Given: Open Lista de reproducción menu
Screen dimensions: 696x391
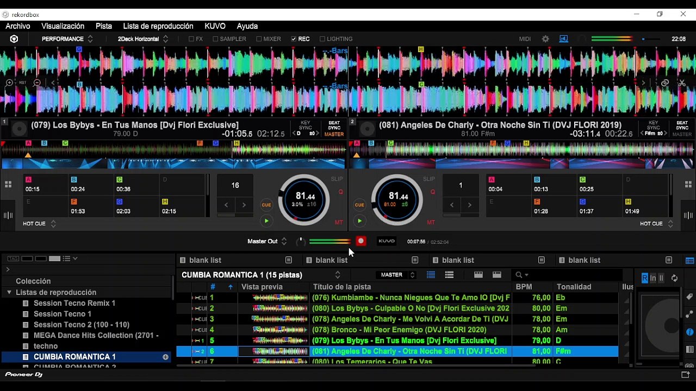Looking at the screenshot, I should click(158, 26).
